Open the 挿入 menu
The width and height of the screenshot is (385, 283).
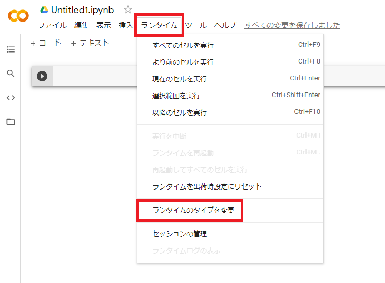pyautogui.click(x=125, y=25)
